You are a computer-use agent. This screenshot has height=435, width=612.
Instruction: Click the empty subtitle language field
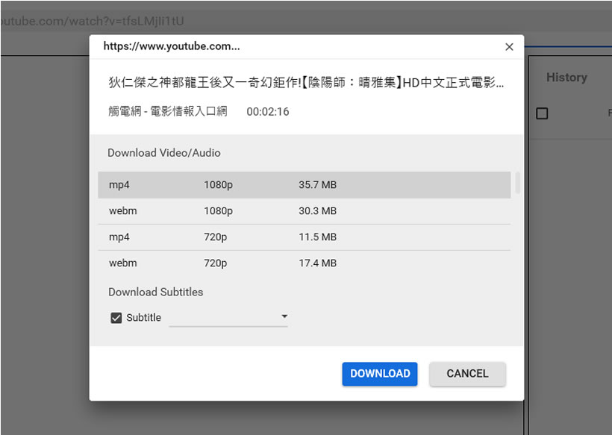(x=224, y=318)
